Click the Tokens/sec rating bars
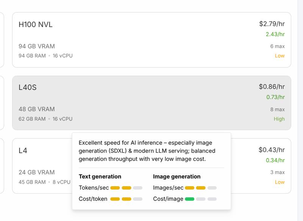The image size is (303, 221). point(127,188)
